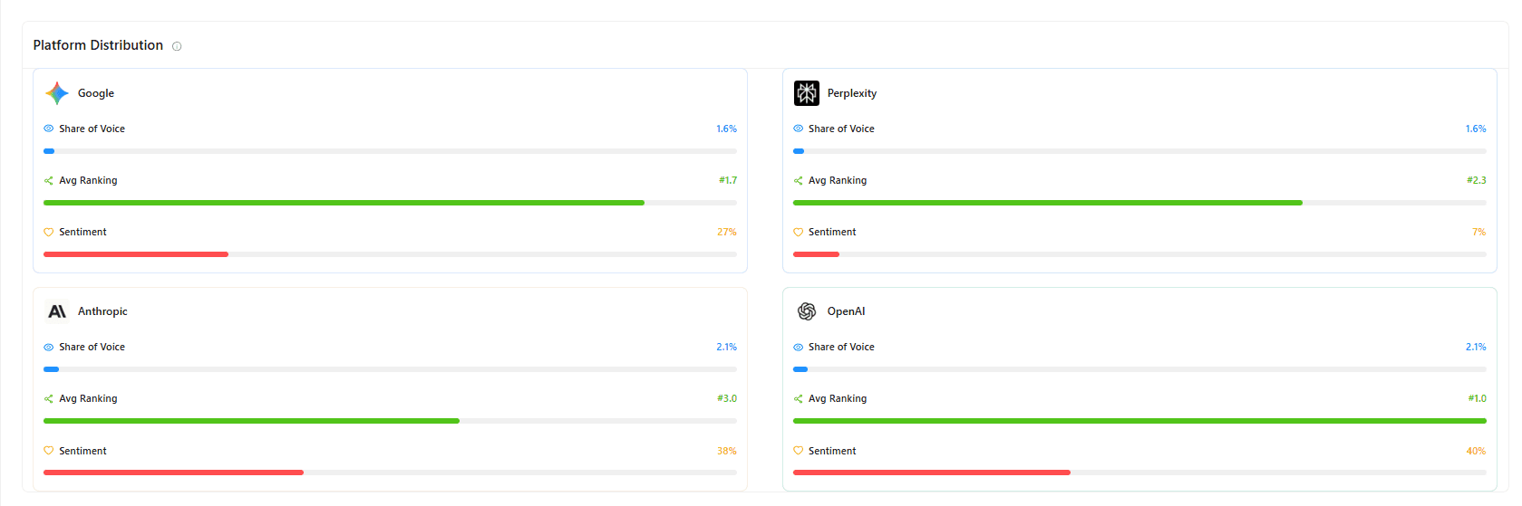Click the heart icon in OpenAI Sentiment
This screenshot has width=1522, height=506.
pyautogui.click(x=799, y=451)
